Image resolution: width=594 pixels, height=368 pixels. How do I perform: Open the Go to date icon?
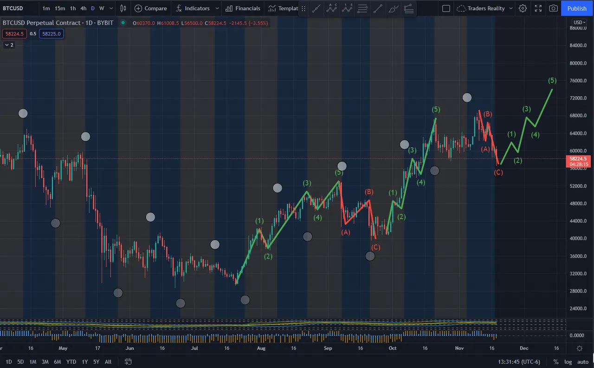point(128,361)
